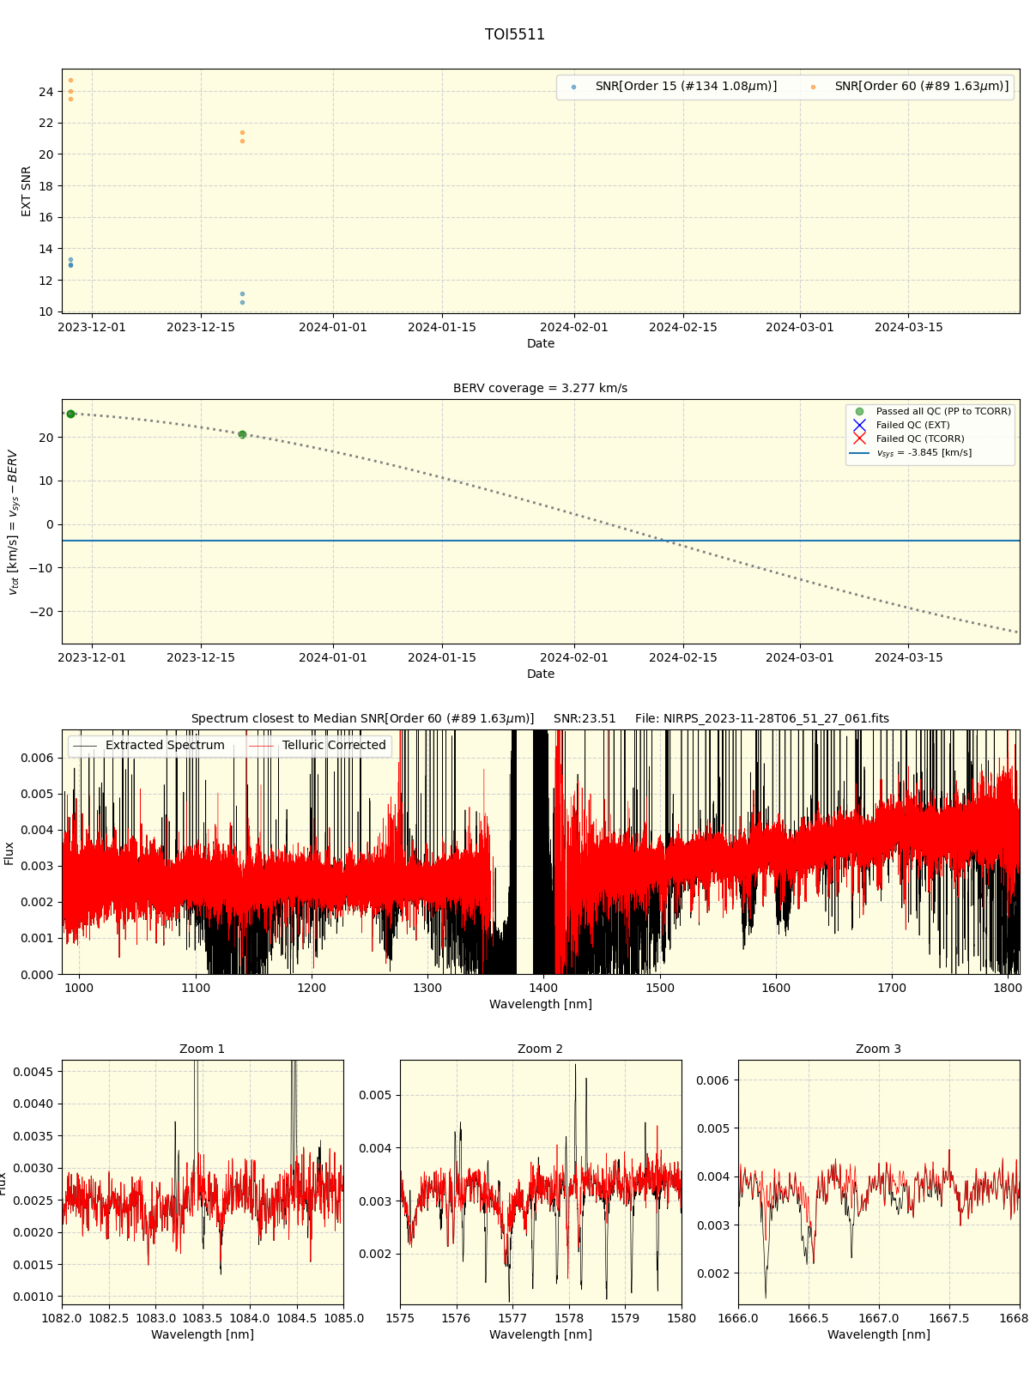Click the TOI5511 figure title
1030x1373 pixels.
tap(515, 34)
